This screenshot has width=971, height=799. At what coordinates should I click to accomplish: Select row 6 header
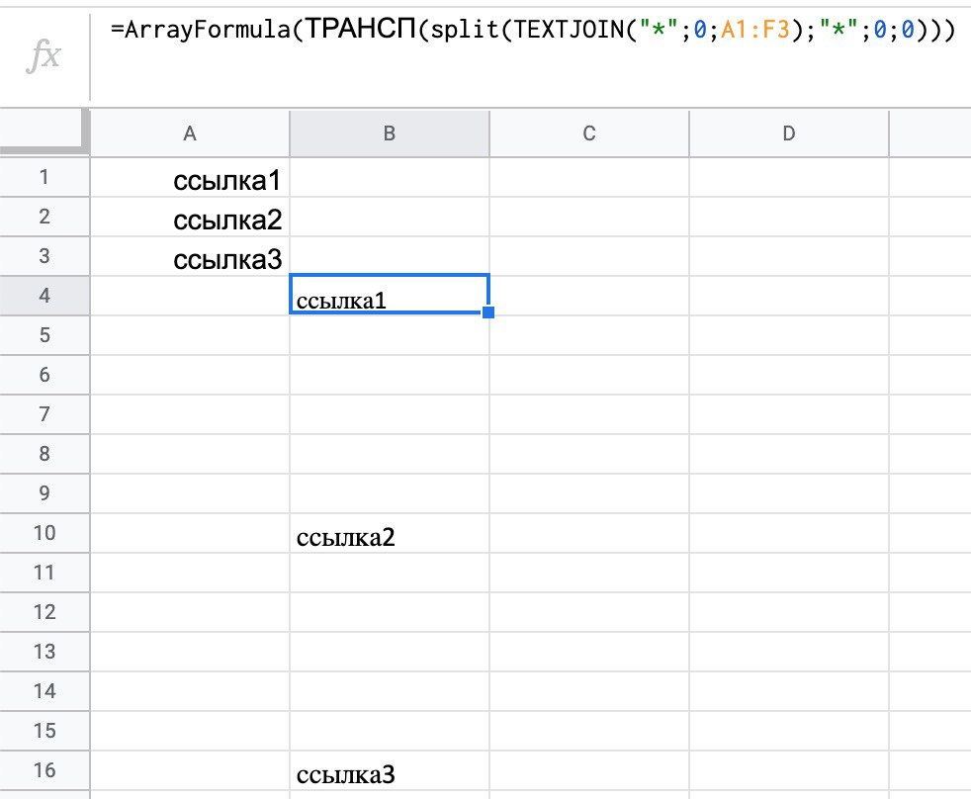tap(44, 375)
